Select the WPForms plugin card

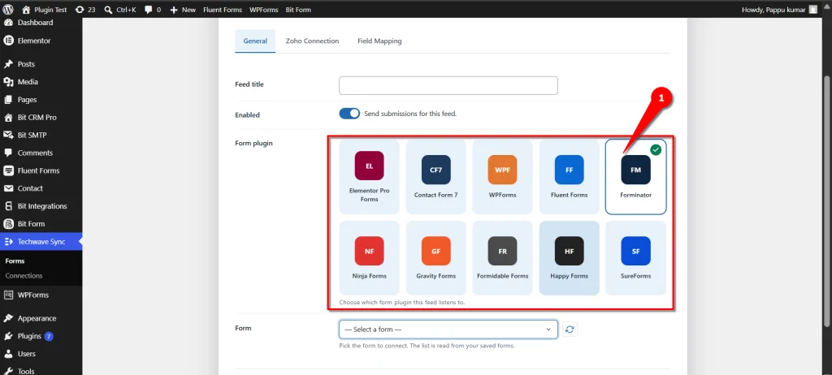point(502,177)
